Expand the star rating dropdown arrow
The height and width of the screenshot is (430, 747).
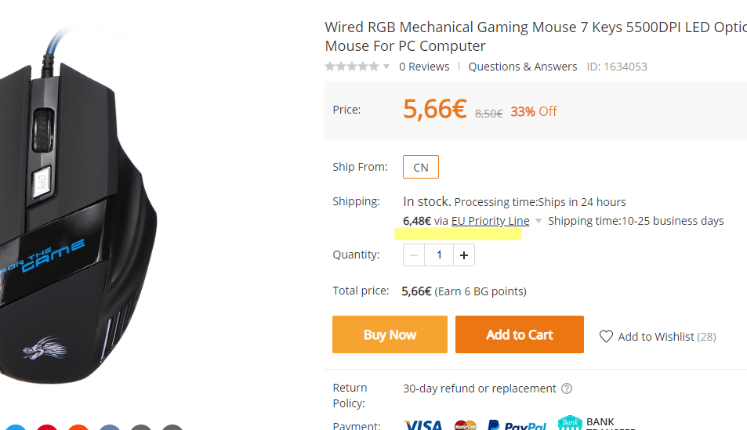click(x=386, y=67)
